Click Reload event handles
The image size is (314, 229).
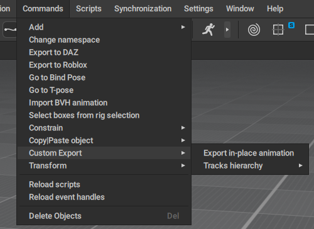coord(104,197)
